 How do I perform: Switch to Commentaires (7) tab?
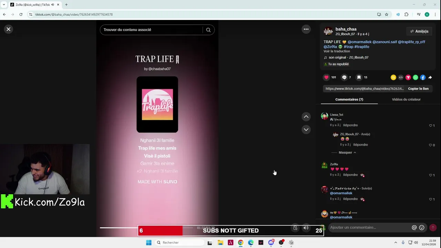pyautogui.click(x=349, y=99)
